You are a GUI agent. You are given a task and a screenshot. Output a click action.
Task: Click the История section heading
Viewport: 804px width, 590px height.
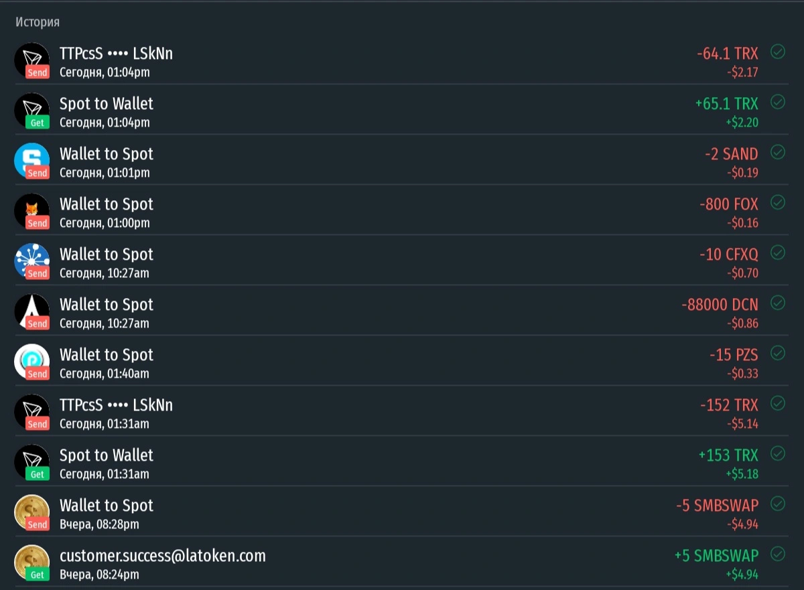pos(38,22)
